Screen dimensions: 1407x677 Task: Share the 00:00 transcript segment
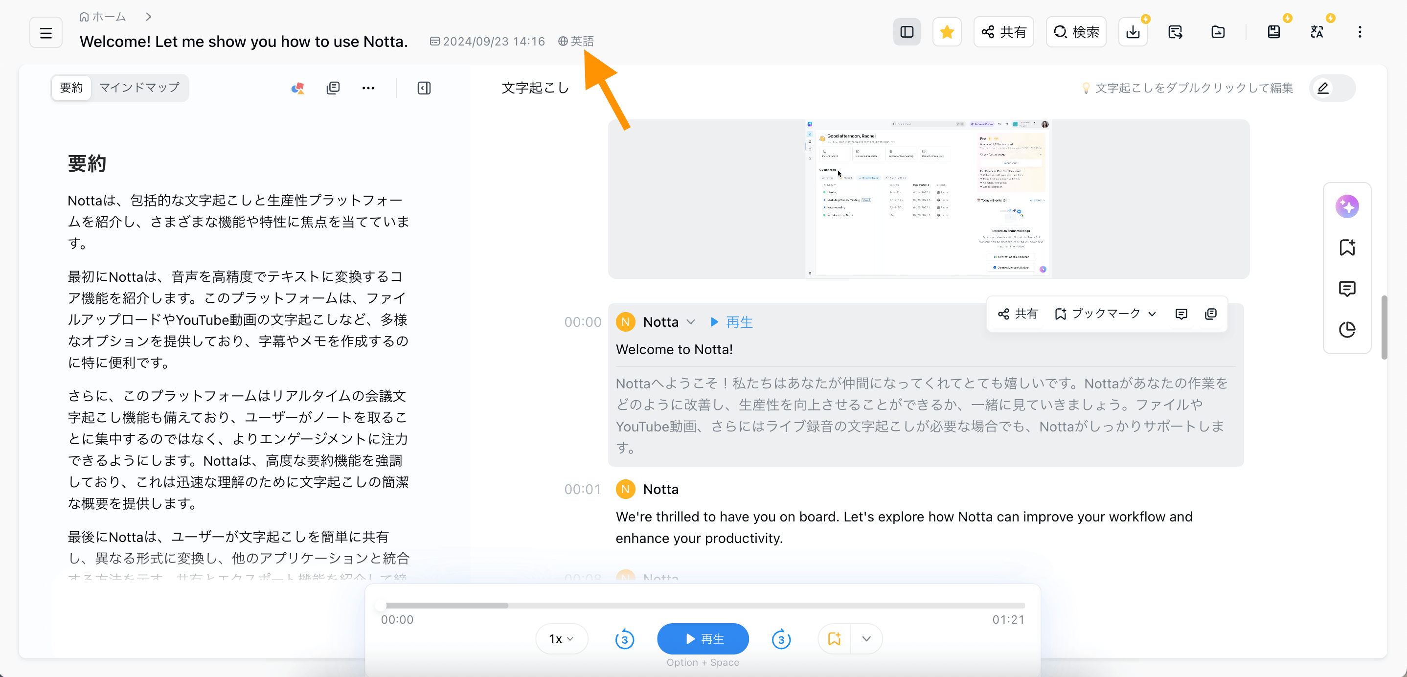point(1018,314)
